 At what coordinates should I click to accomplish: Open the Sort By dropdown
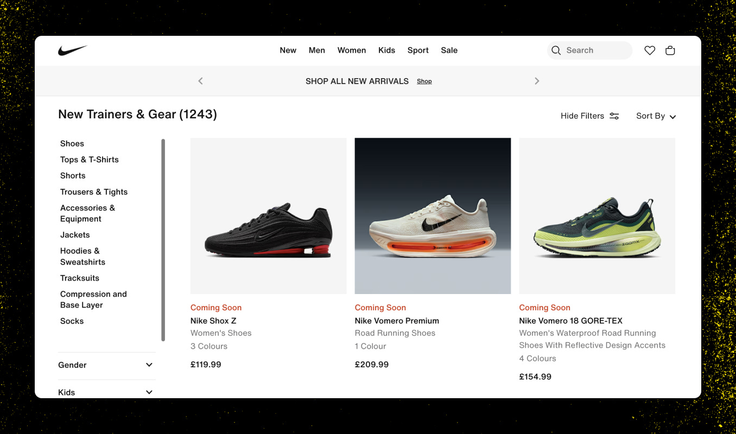[x=656, y=116]
